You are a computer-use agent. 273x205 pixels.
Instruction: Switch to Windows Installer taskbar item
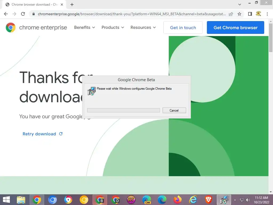[224, 200]
